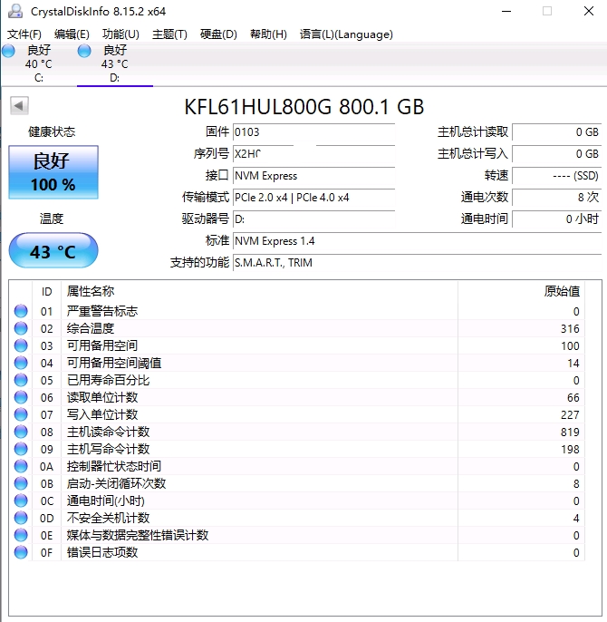This screenshot has width=607, height=622.
Task: Click raw value 819 for 主机读命令计数
Action: tap(570, 432)
